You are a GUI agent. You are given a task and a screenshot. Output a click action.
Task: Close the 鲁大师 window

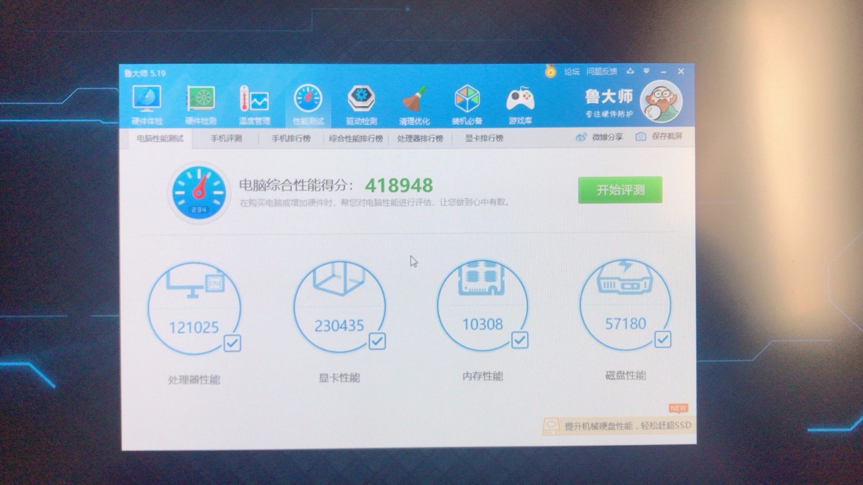[681, 71]
